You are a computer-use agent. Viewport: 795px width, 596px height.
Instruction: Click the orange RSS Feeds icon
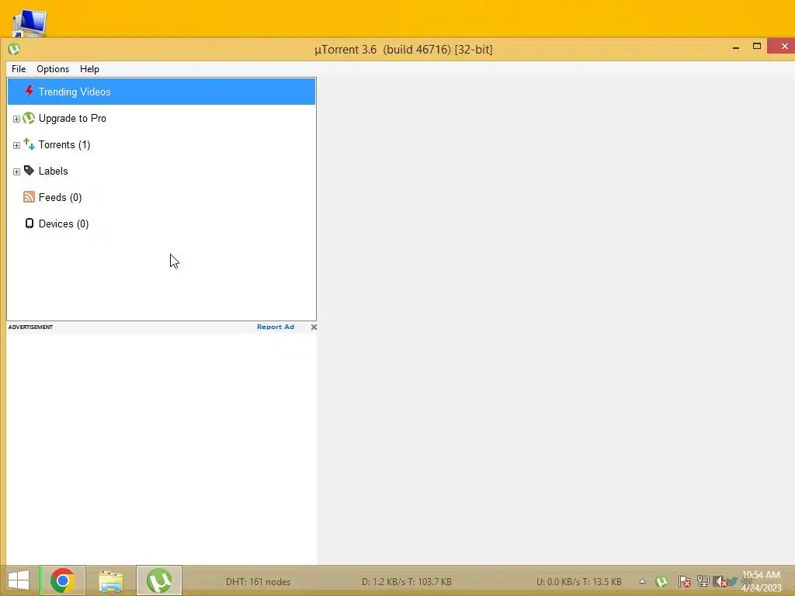(29, 197)
